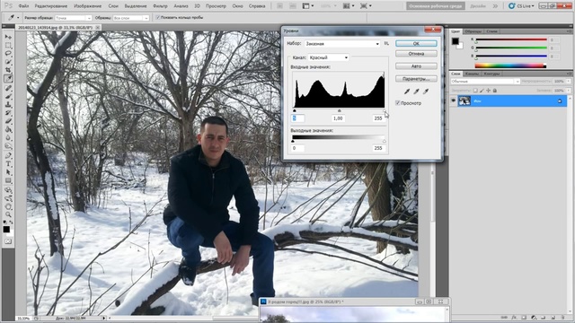Select the Brush tool
Screen dimensions: 575x323
[8, 96]
